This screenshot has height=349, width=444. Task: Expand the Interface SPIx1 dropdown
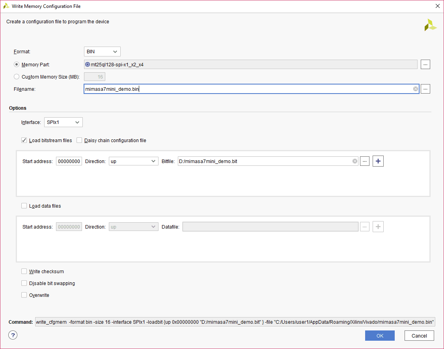(x=63, y=122)
